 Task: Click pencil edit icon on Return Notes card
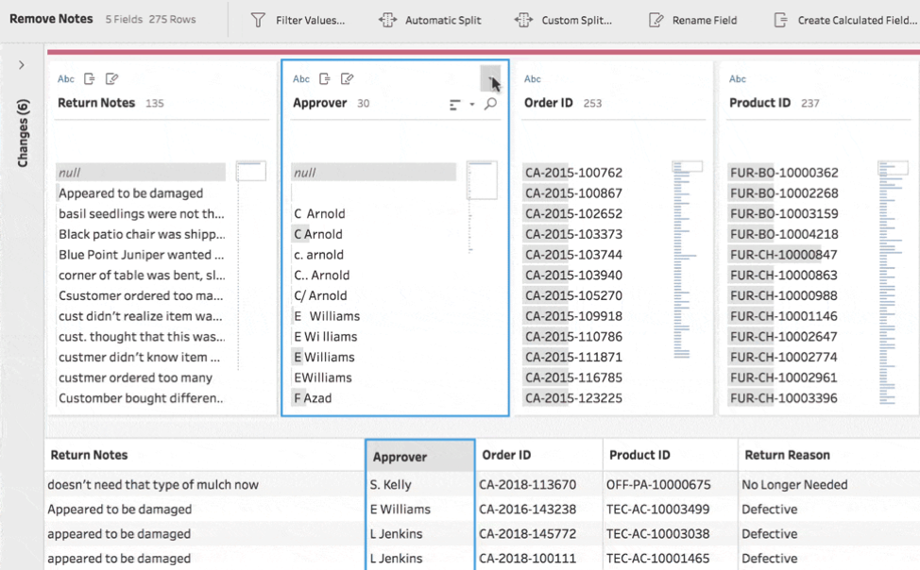click(111, 78)
